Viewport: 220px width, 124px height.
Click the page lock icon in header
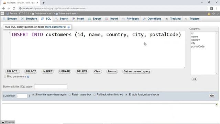tap(209, 14)
